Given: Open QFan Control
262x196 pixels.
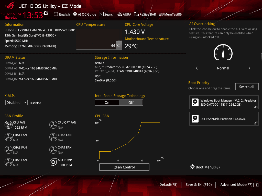Looking at the screenshot, I should pos(124,167).
